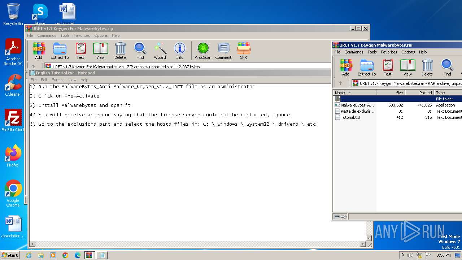Click the taskbar clock showing 3:56 PM

pos(443,255)
